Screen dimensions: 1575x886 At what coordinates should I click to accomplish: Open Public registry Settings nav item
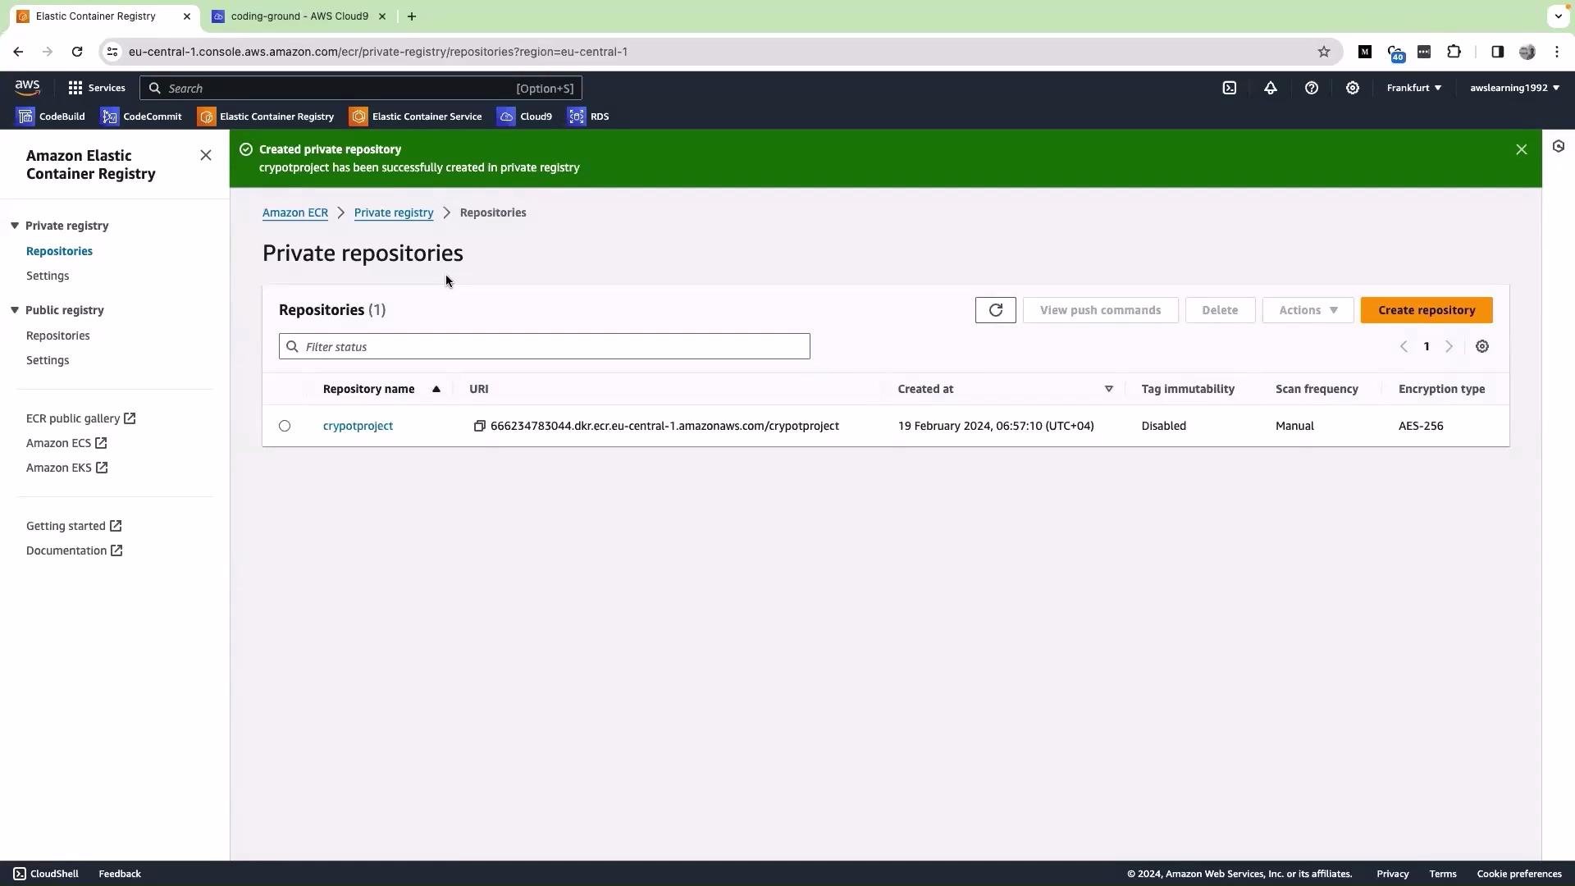point(48,360)
